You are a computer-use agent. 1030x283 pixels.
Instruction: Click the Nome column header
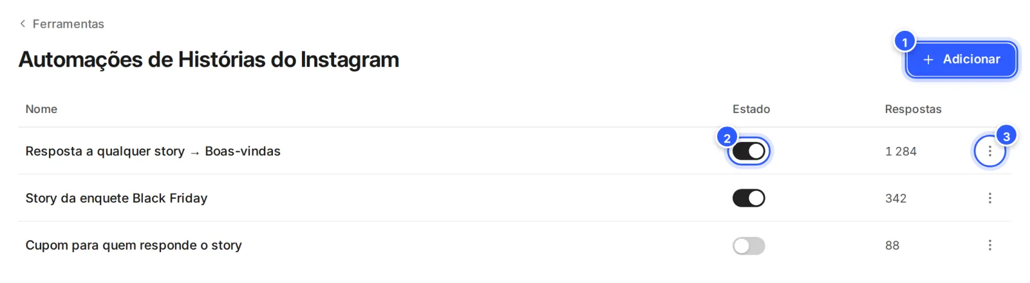coord(41,109)
